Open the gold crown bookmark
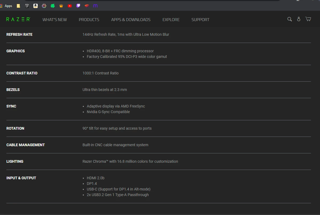This screenshot has width=320, height=215. click(x=61, y=6)
